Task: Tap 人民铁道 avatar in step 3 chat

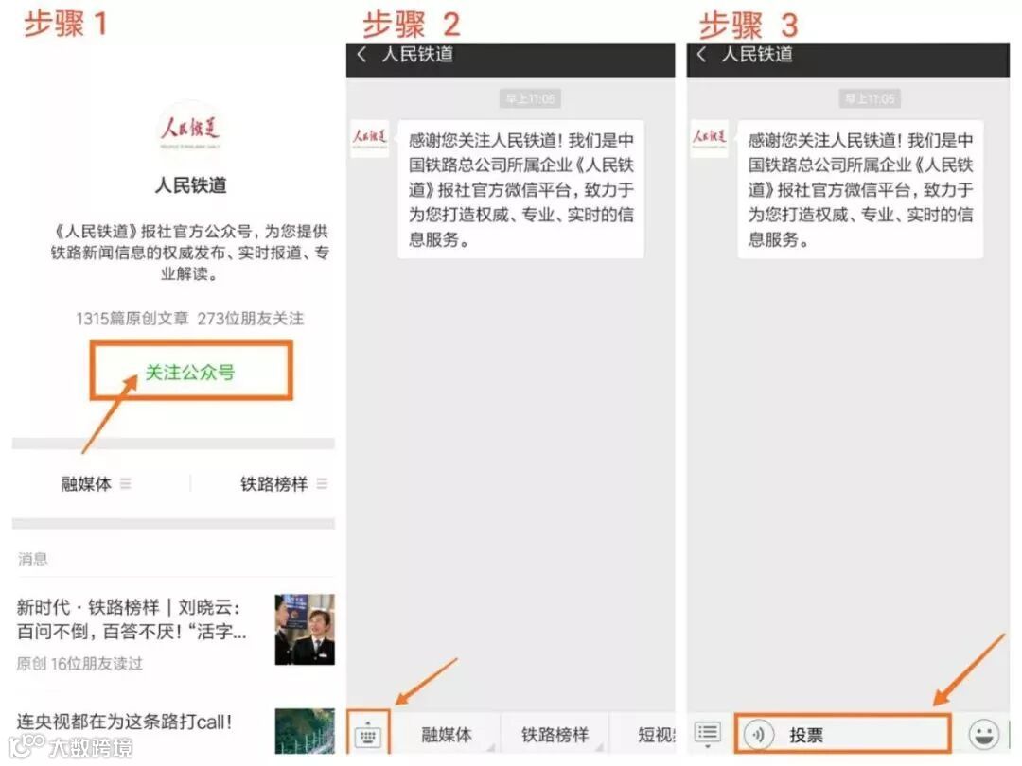Action: pyautogui.click(x=709, y=138)
